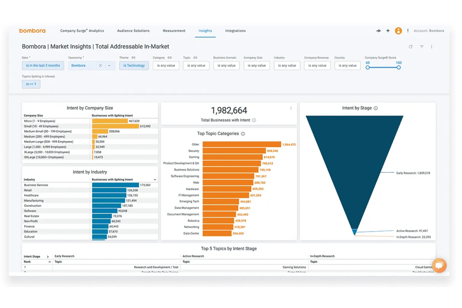Open the Theme 'is Technology' filter

[134, 66]
